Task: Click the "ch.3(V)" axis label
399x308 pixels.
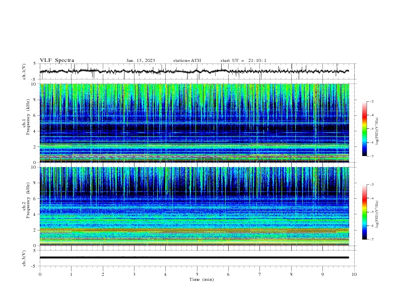Action: click(x=24, y=258)
